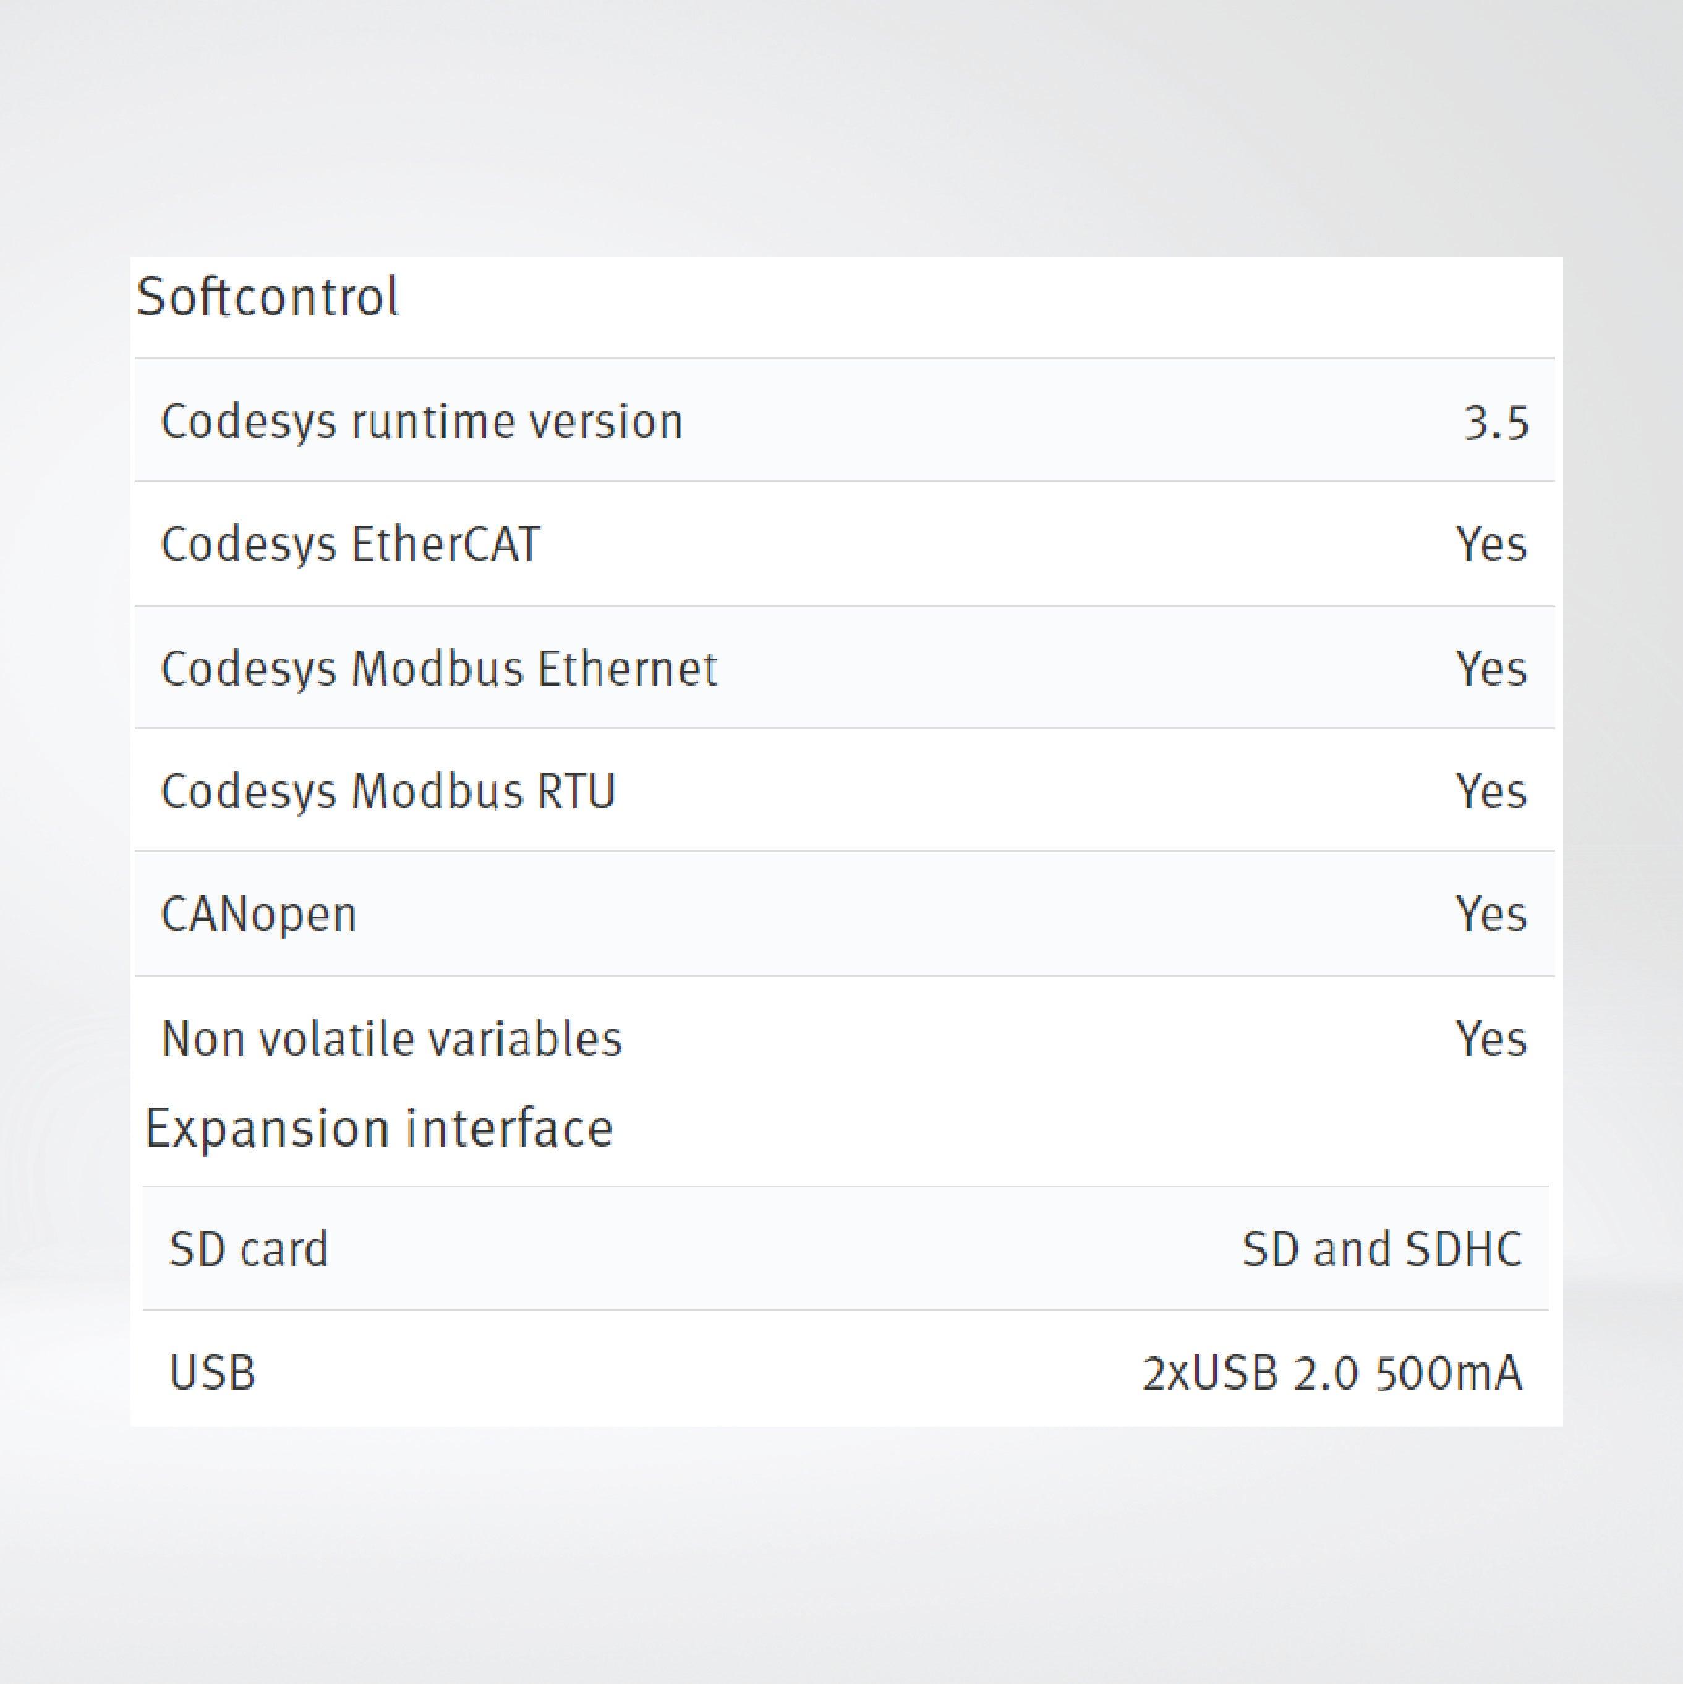Select the USB row label
Image resolution: width=1683 pixels, height=1684 pixels.
(x=213, y=1374)
